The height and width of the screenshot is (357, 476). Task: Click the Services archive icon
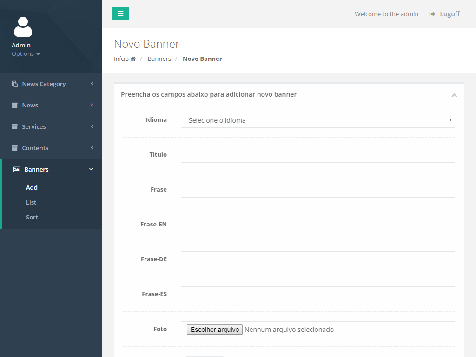point(14,126)
